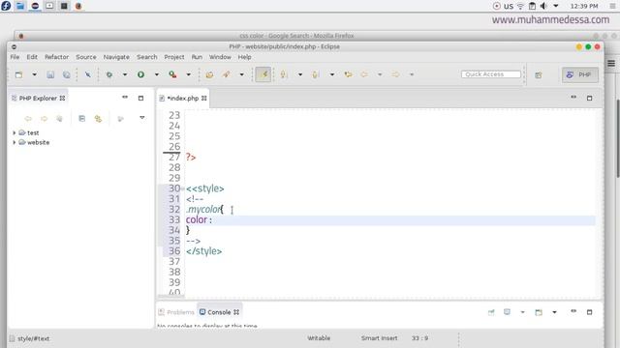Click the main toolbar Back arrow
Screen dimensions: 620x348
364,74
